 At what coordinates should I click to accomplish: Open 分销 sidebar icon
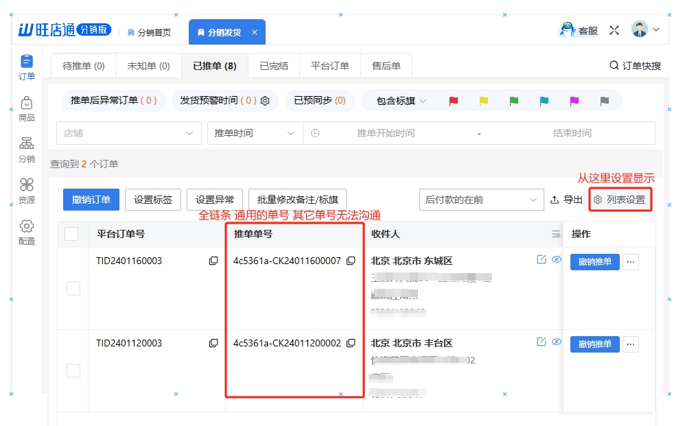(26, 150)
